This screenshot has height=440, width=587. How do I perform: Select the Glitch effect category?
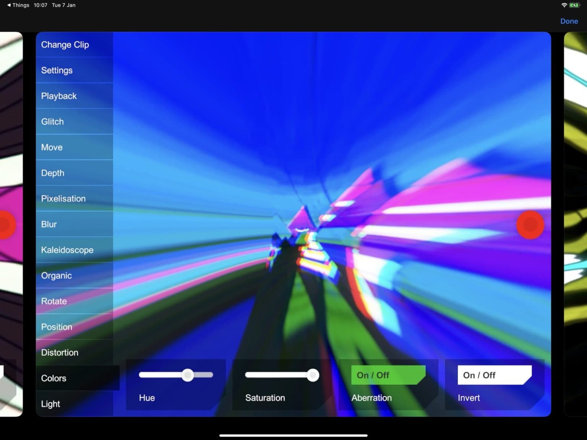pyautogui.click(x=52, y=122)
